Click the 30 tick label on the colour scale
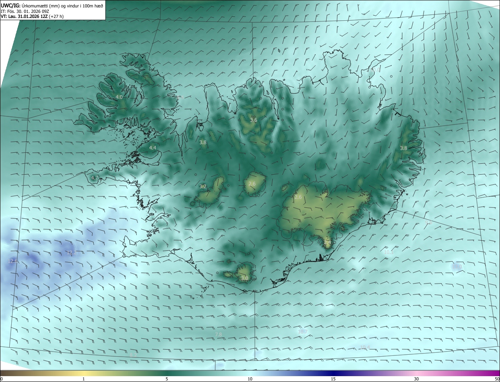500x382 pixels. [416, 379]
